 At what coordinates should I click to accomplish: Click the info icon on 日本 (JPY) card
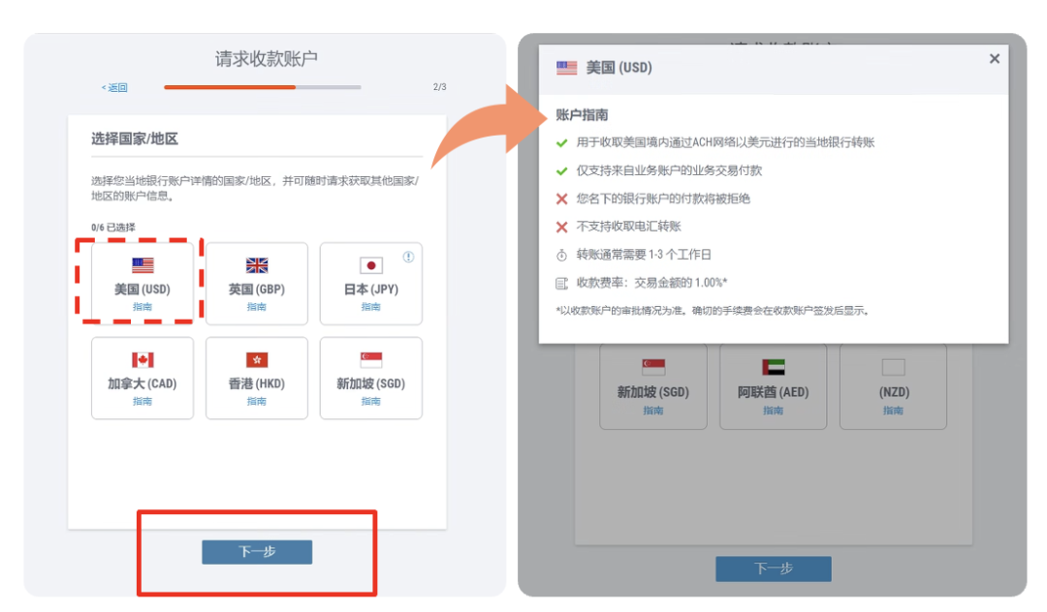pyautogui.click(x=408, y=257)
